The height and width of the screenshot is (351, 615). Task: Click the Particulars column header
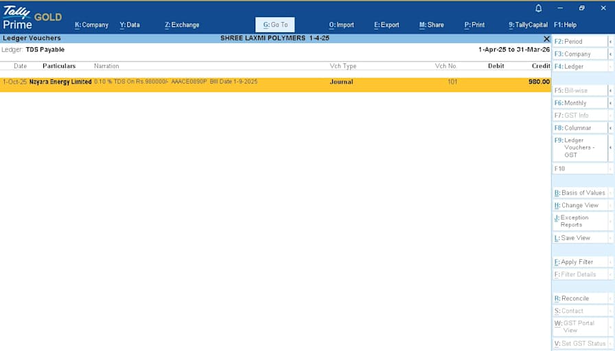point(59,66)
